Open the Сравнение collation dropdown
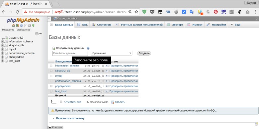The height and width of the screenshot is (129, 259). [112, 53]
